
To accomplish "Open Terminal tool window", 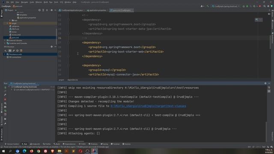I will point(115,144).
